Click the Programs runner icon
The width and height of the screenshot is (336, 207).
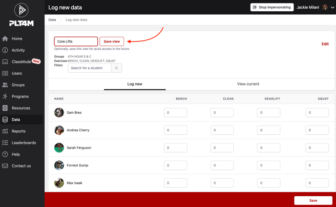click(5, 97)
